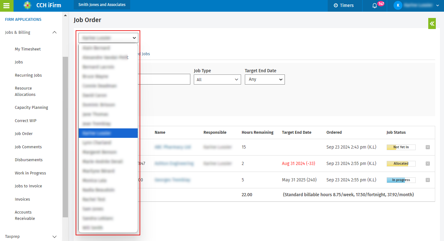Remove the job row marked Allocated
The height and width of the screenshot is (241, 444).
[x=428, y=163]
